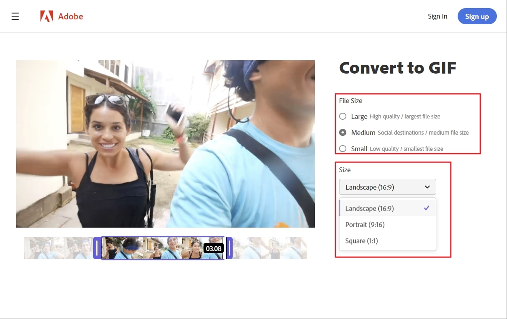This screenshot has width=507, height=319.
Task: Click the dropdown chevron arrow
Action: coord(427,187)
